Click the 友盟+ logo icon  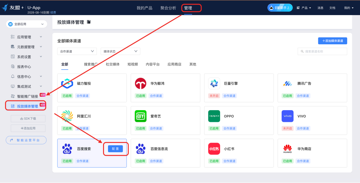pos(5,7)
